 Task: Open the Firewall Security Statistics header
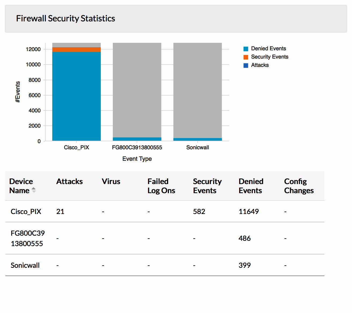click(66, 18)
